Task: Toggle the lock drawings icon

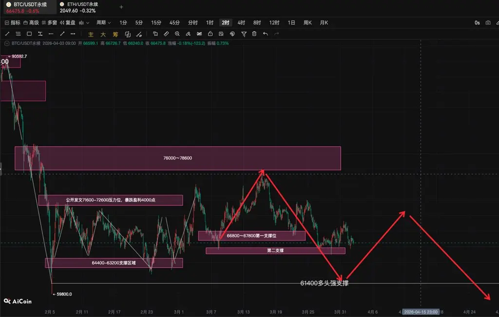Action: point(210,34)
